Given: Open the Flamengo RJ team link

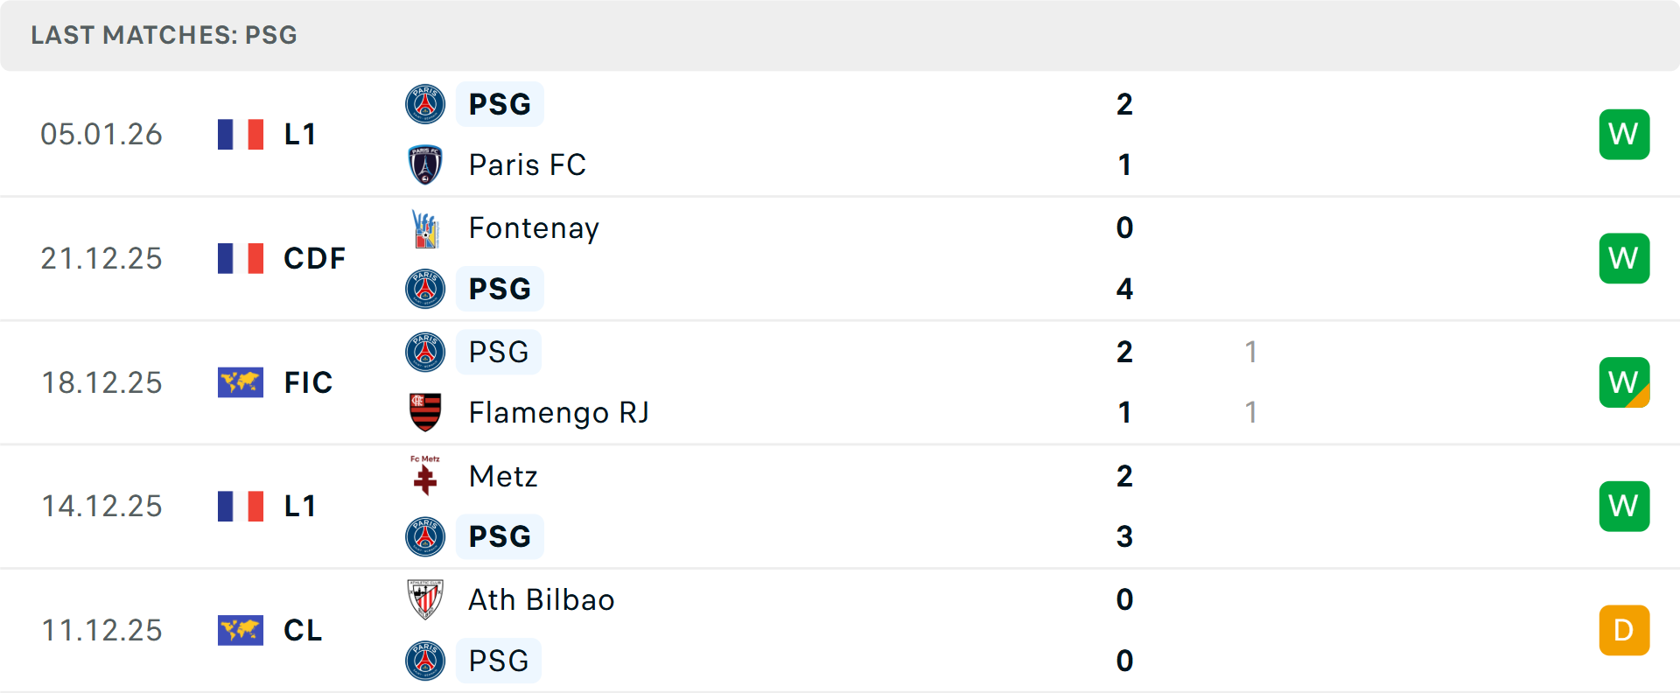Looking at the screenshot, I should pyautogui.click(x=558, y=412).
